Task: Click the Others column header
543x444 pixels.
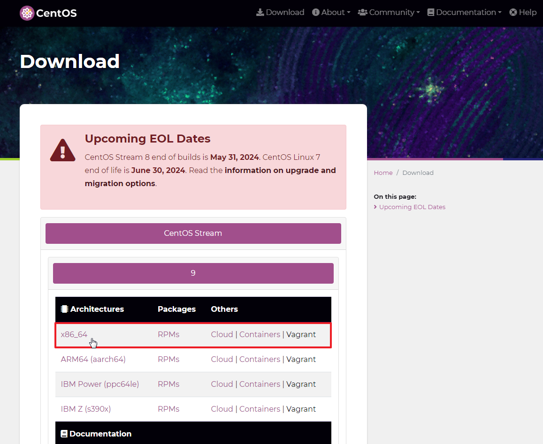Action: [224, 309]
